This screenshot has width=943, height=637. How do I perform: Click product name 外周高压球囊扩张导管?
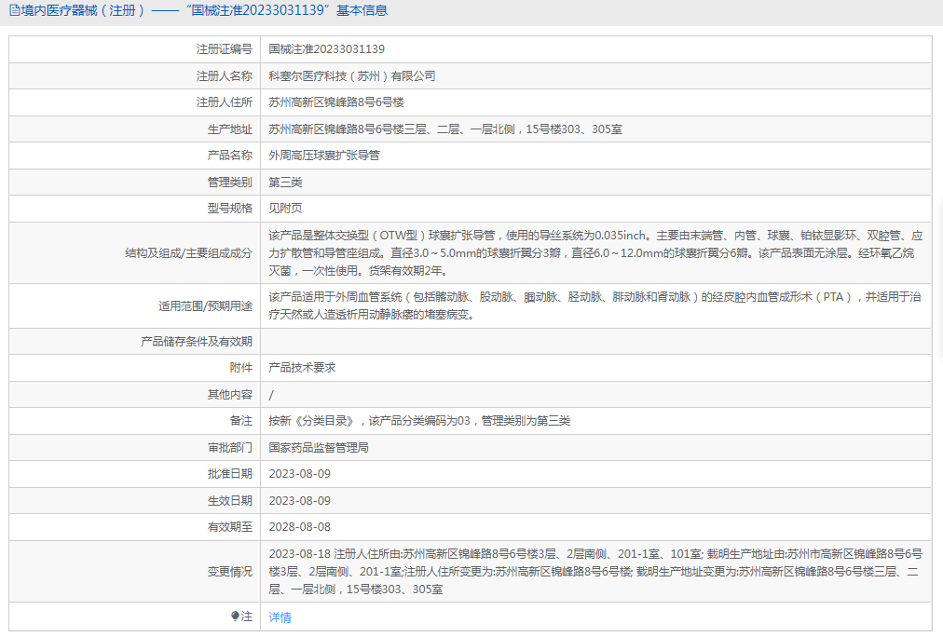tap(324, 155)
